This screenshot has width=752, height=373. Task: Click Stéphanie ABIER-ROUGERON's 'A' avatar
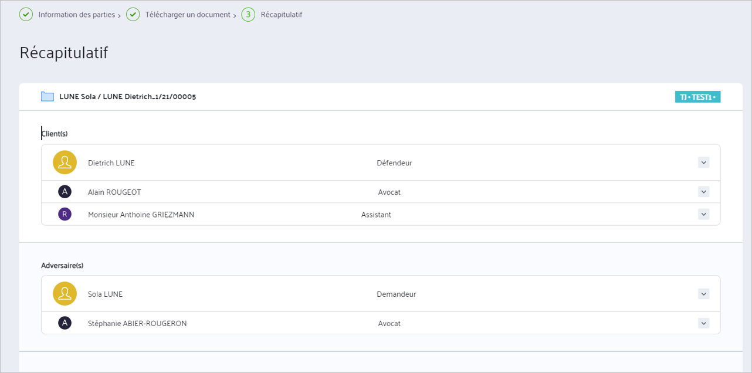tap(65, 323)
